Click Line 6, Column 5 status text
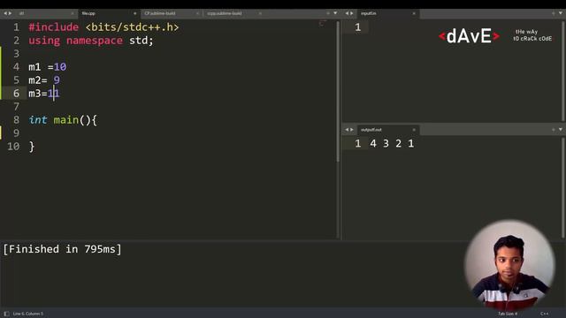This screenshot has width=566, height=318. (27, 314)
